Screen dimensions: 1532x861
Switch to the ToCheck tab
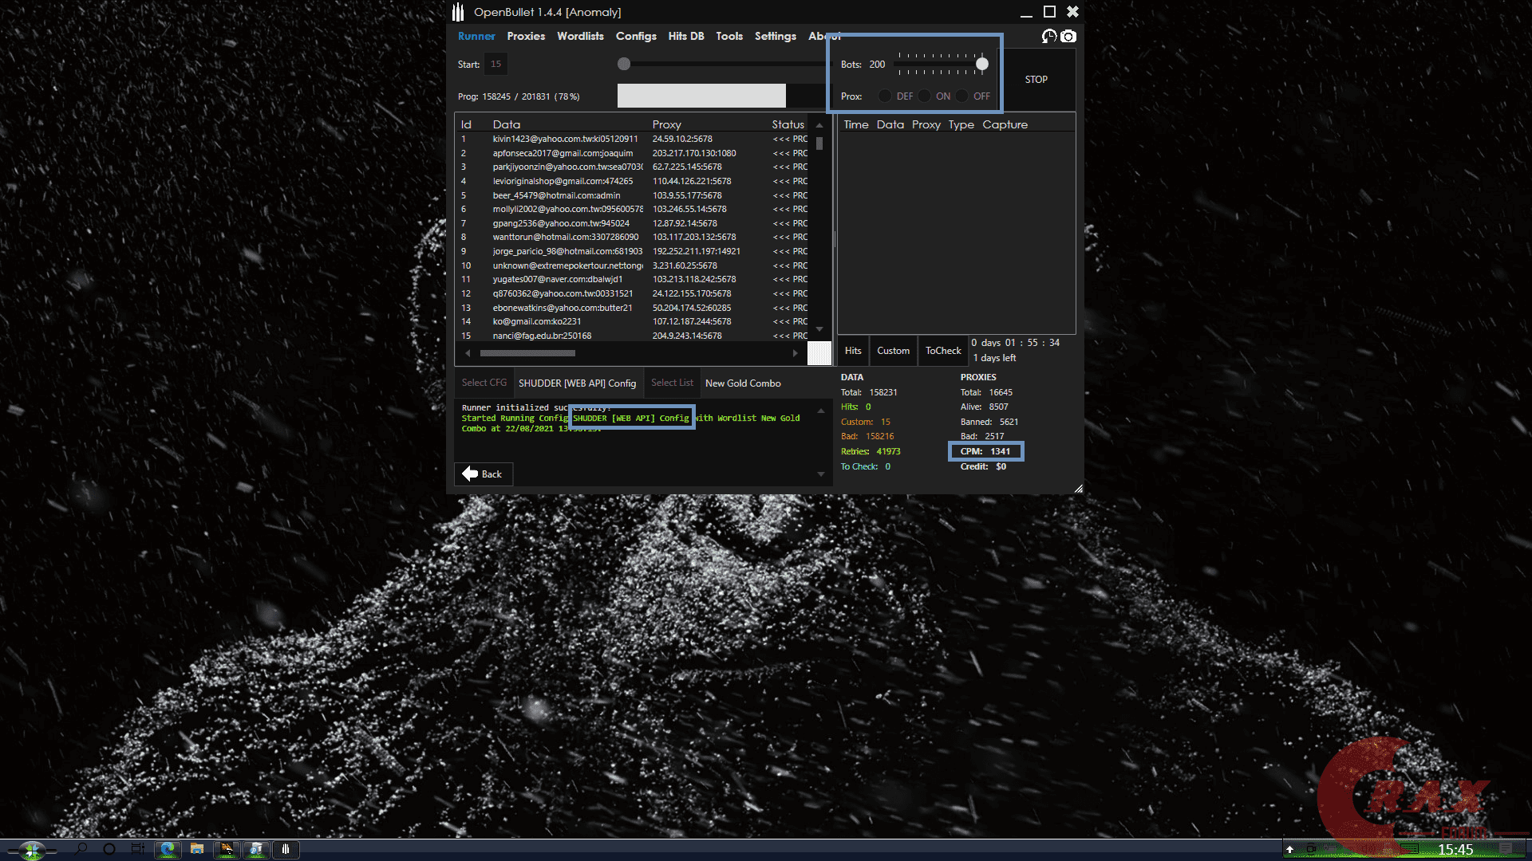(x=942, y=351)
